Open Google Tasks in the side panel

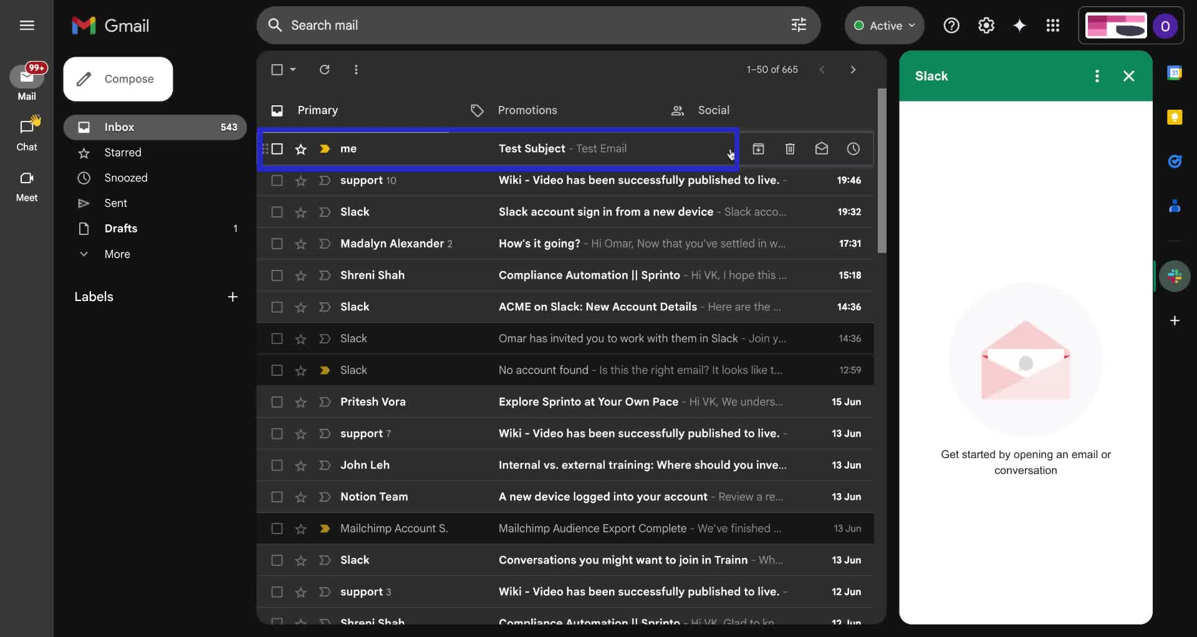(1176, 162)
